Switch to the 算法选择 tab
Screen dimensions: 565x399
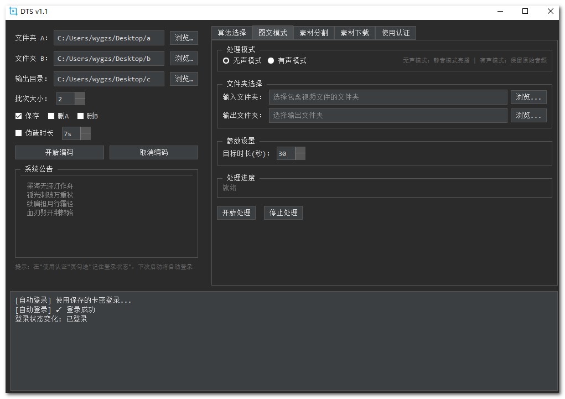[x=232, y=33]
